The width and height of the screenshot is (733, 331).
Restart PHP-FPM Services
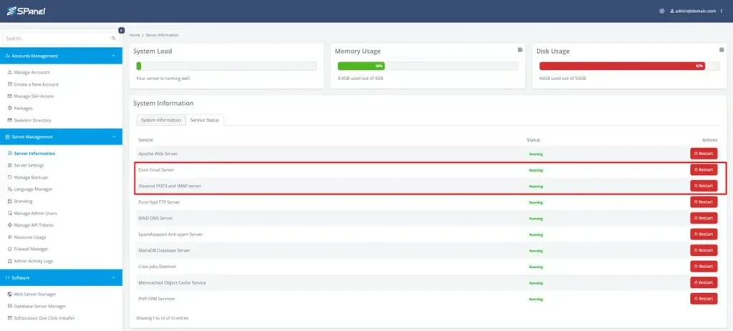pos(704,298)
